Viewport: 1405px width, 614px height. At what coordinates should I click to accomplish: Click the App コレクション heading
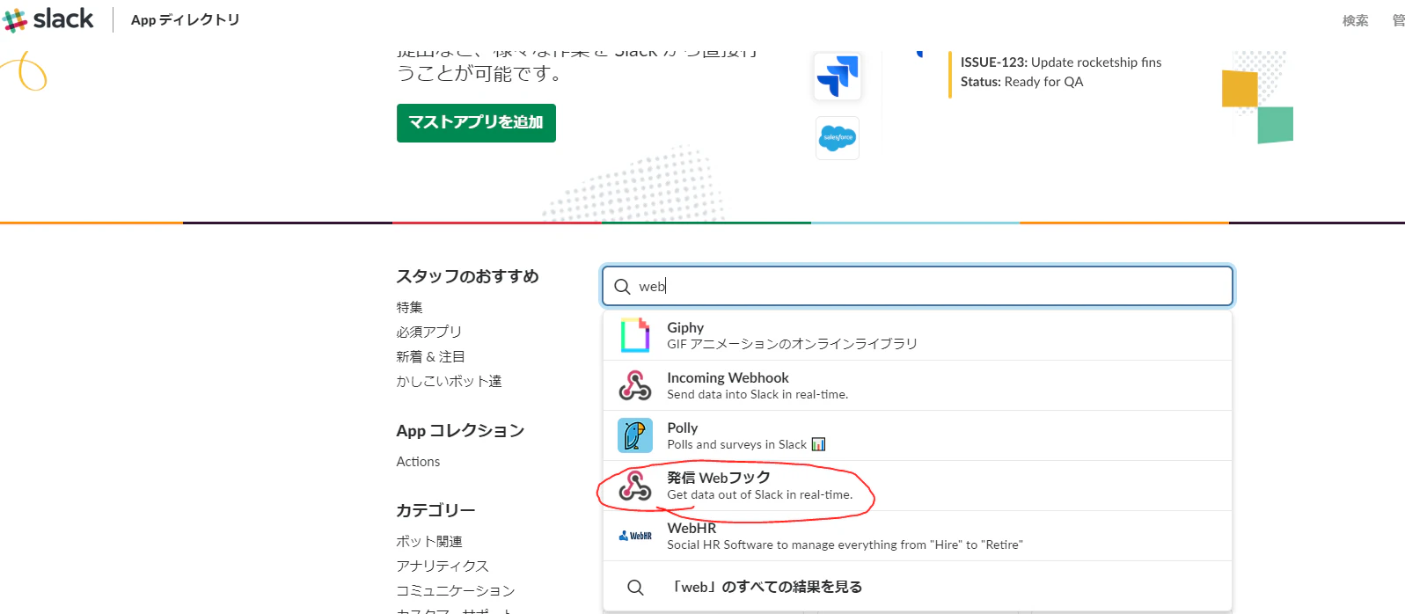460,430
